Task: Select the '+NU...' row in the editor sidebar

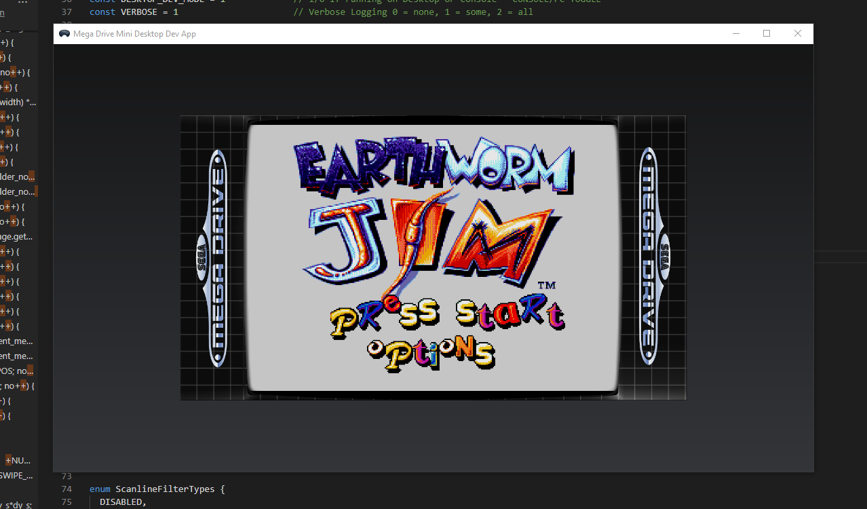Action: tap(18, 460)
